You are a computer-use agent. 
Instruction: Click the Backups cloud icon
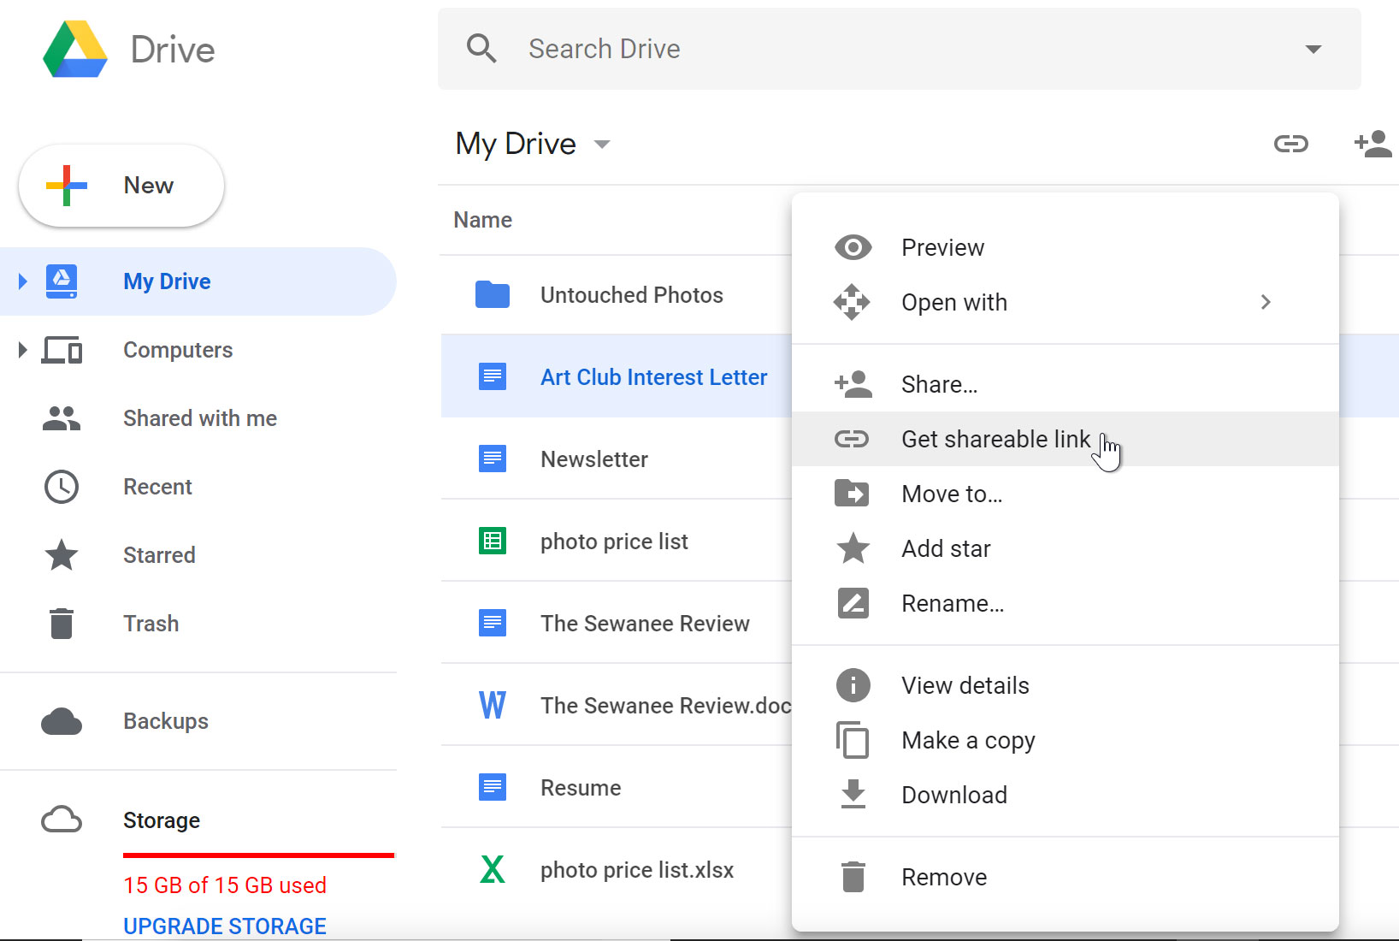click(x=61, y=721)
